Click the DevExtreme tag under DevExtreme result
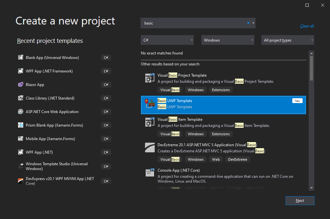The width and height of the screenshot is (330, 219). (238, 159)
